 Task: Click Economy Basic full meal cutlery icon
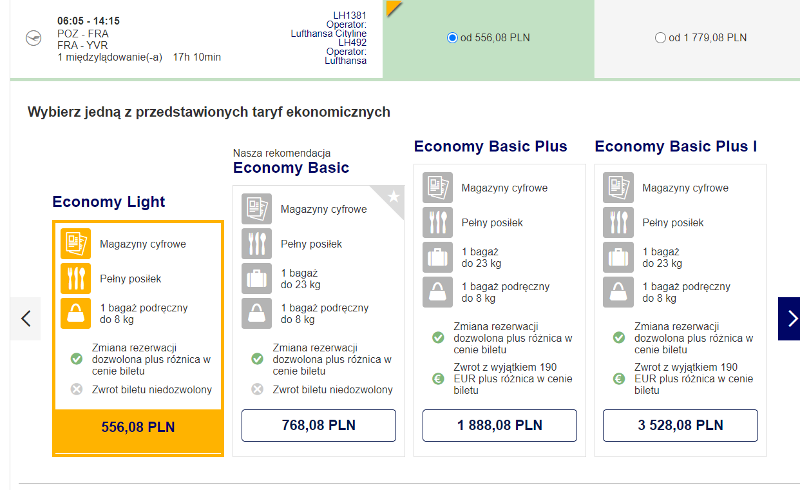coord(257,244)
